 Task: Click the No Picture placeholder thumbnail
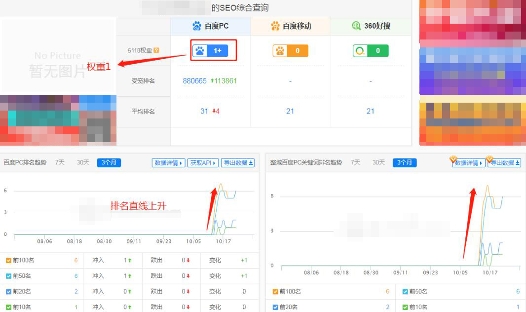[58, 60]
